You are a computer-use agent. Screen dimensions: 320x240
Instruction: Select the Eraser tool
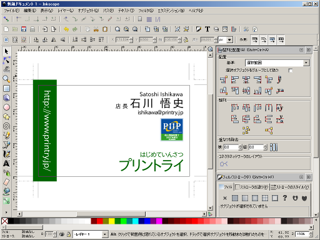(6, 182)
